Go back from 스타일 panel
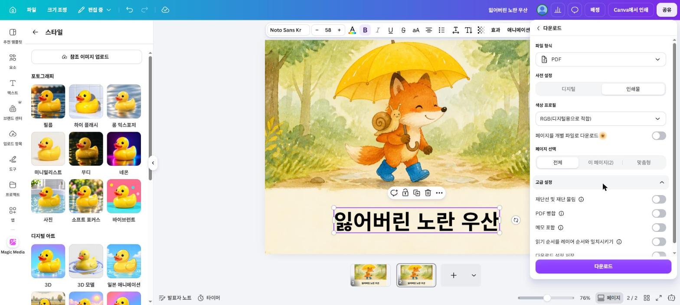This screenshot has width=680, height=305. tap(35, 32)
